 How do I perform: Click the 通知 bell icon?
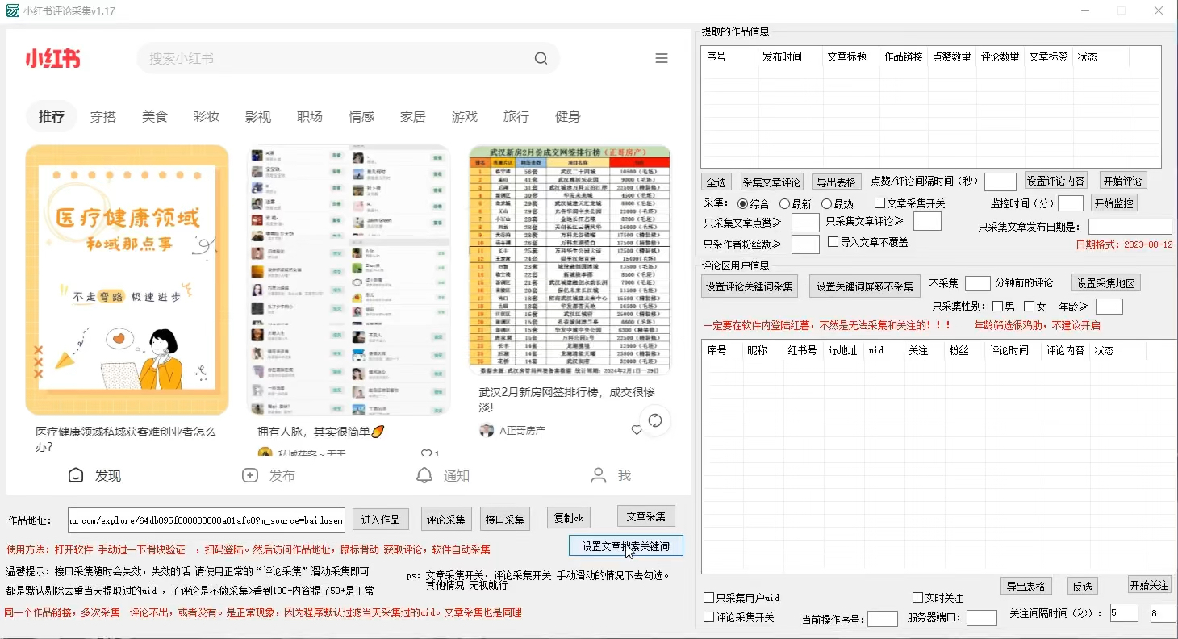click(x=424, y=475)
